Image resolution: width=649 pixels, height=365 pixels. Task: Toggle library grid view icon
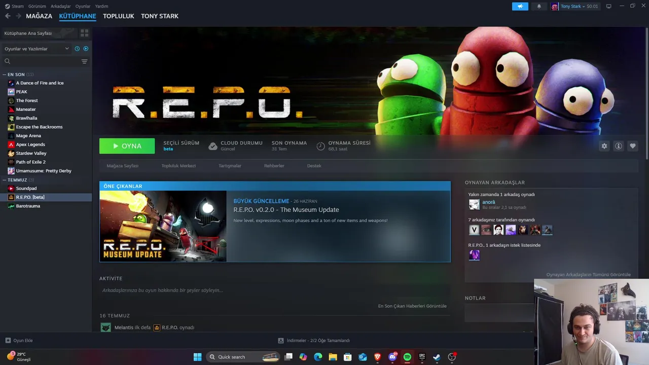84,33
